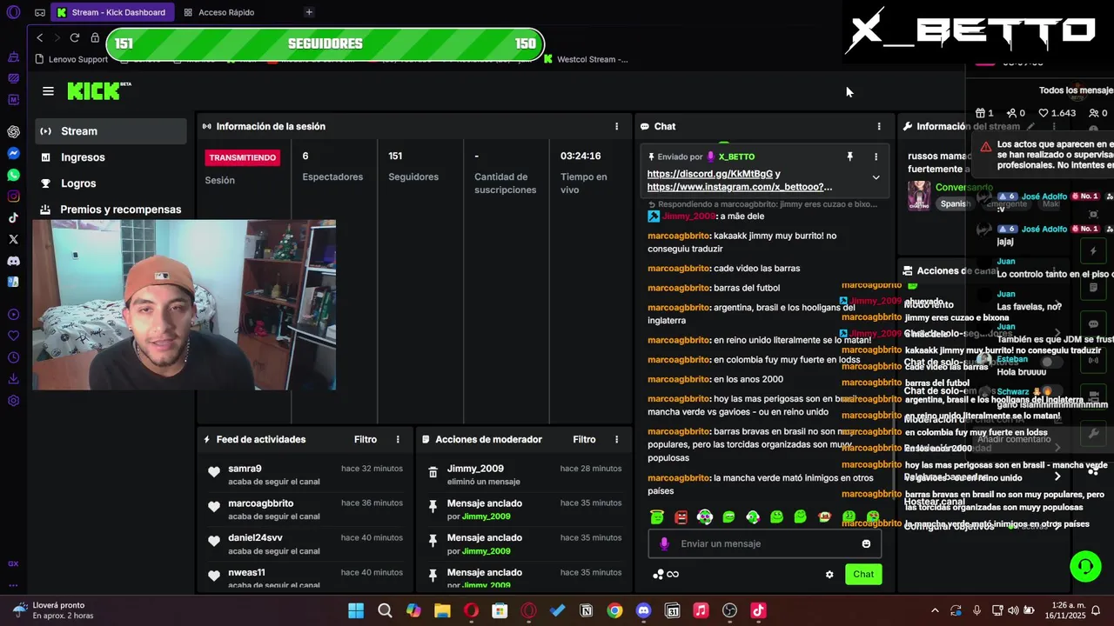The height and width of the screenshot is (626, 1114).
Task: Click heart icon next to daniel24svv
Action: (214, 542)
